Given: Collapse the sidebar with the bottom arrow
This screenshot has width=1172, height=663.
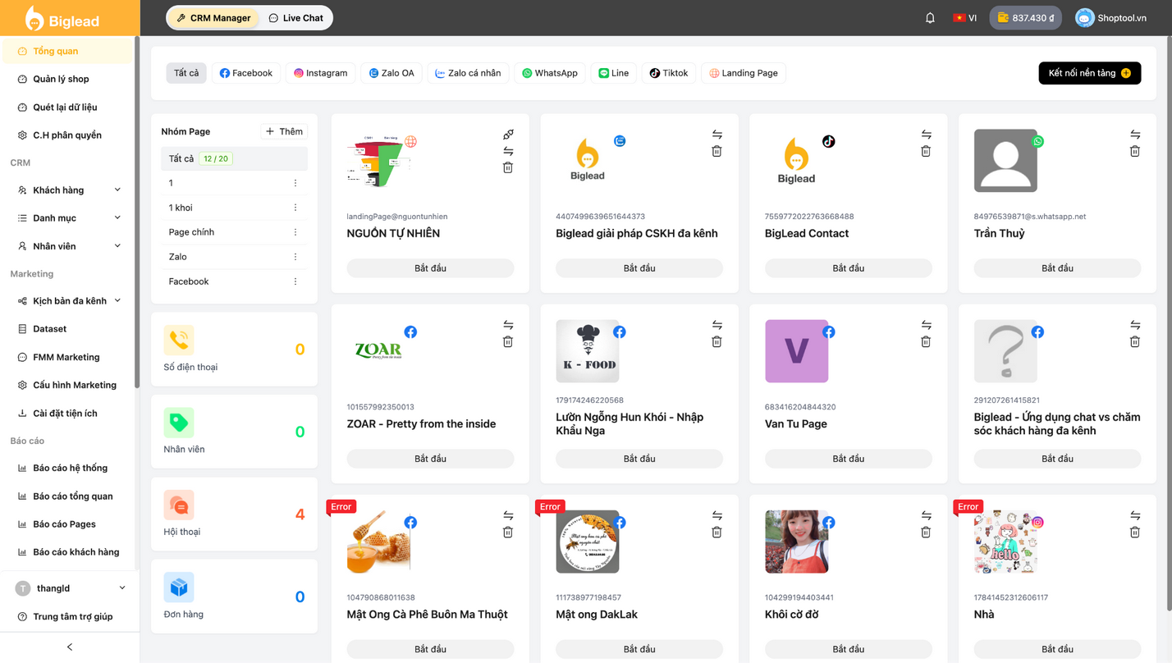Looking at the screenshot, I should tap(70, 647).
